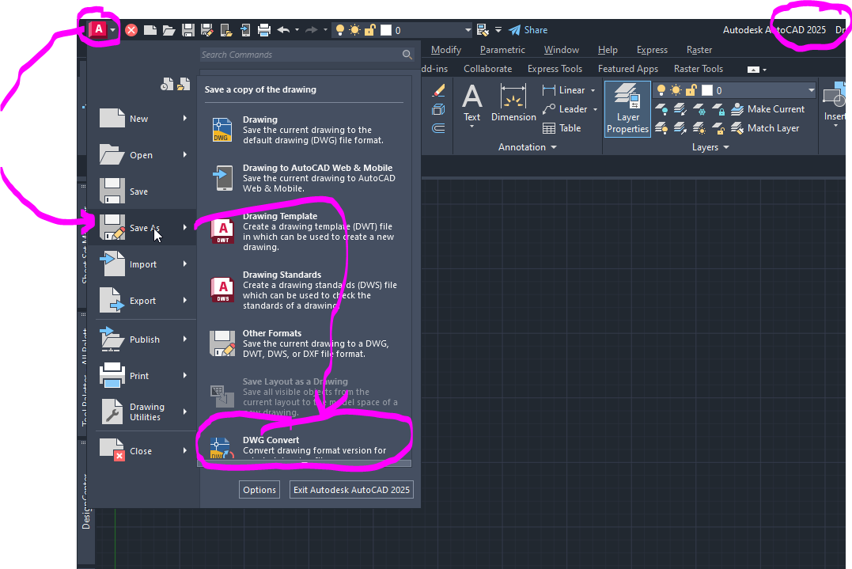Click the Layer Off icon in Layers panel
This screenshot has height=569, width=852.
[x=661, y=109]
